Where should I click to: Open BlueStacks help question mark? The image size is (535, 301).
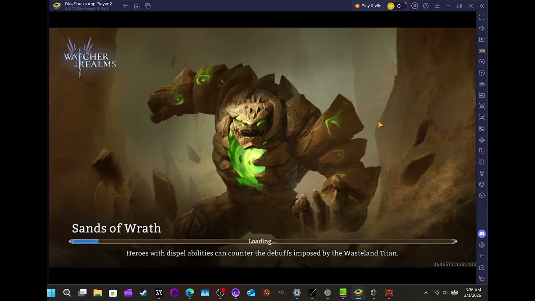(x=426, y=6)
